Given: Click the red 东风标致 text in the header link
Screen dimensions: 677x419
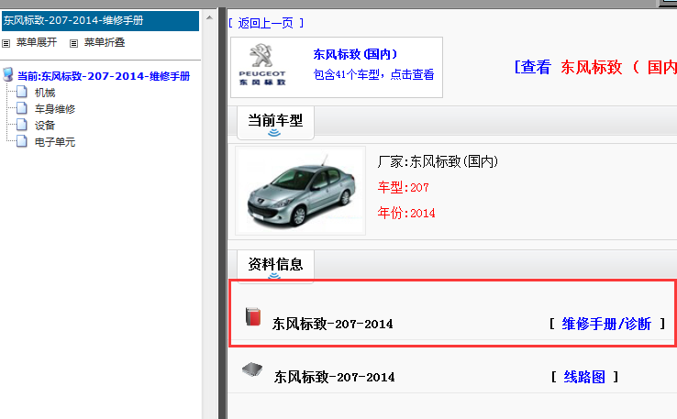Looking at the screenshot, I should (591, 67).
